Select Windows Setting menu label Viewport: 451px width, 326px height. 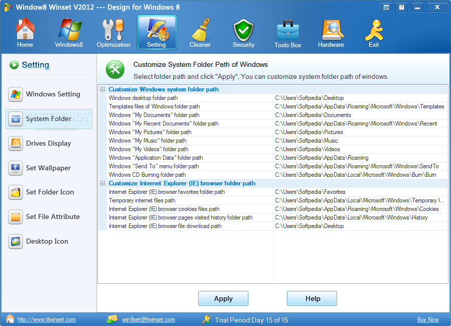tap(53, 94)
